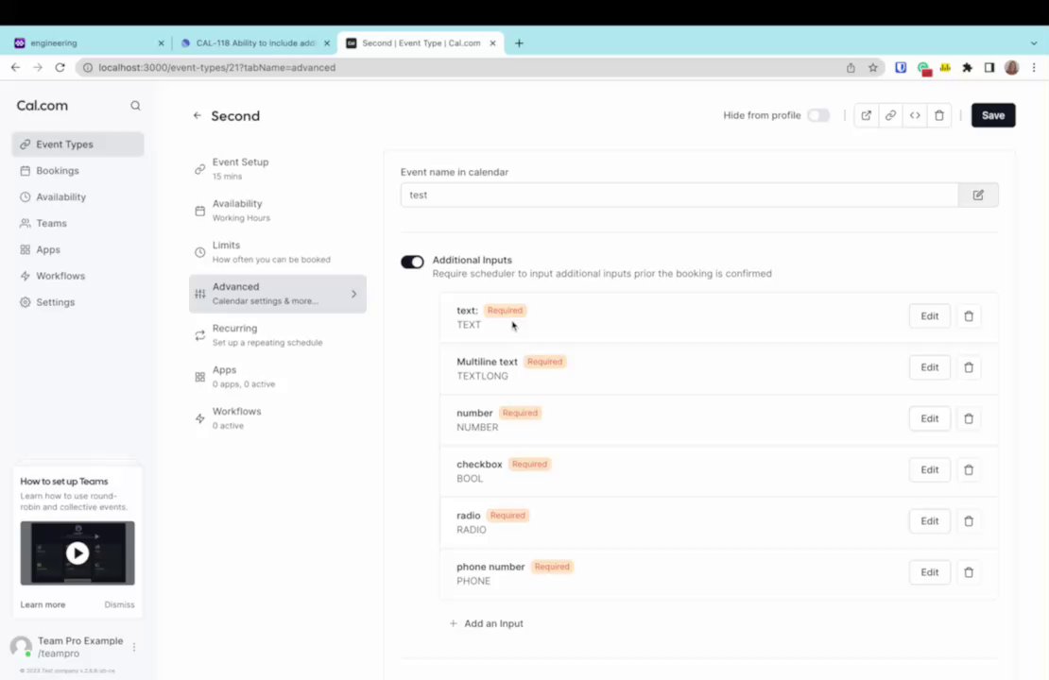Click Learn more link
The width and height of the screenshot is (1049, 680).
(x=43, y=604)
